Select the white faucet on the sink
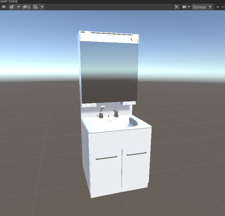The image size is (225, 216). coord(101,112)
